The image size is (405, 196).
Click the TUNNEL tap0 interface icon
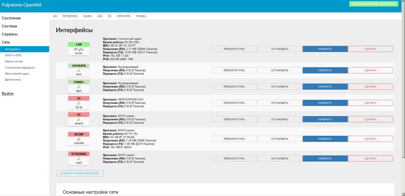[x=79, y=86]
